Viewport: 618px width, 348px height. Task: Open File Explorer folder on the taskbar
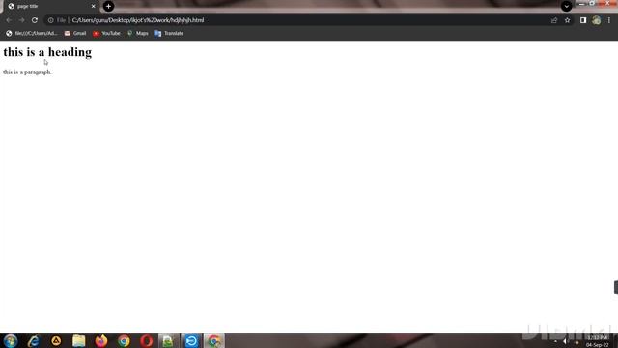pos(78,341)
